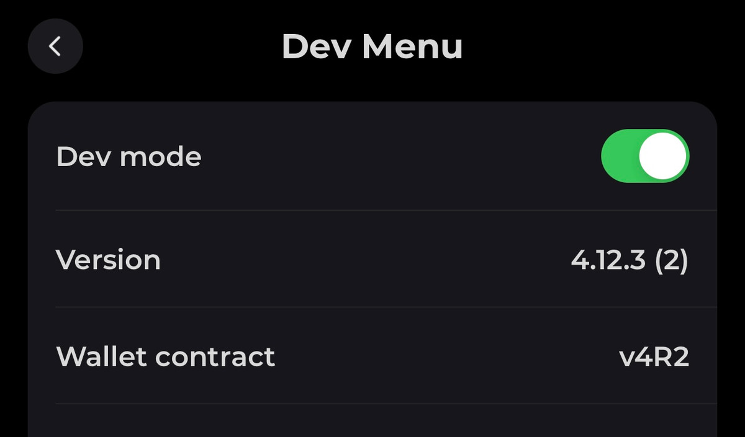Click the word contract in Wallet contract
Screen dimensions: 745x437
click(x=215, y=356)
